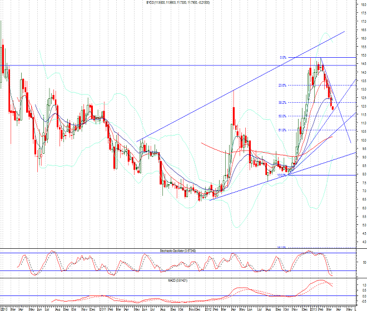Click the 38.2% Fibonacci retracement label
The width and height of the screenshot is (367, 311).
click(282, 103)
